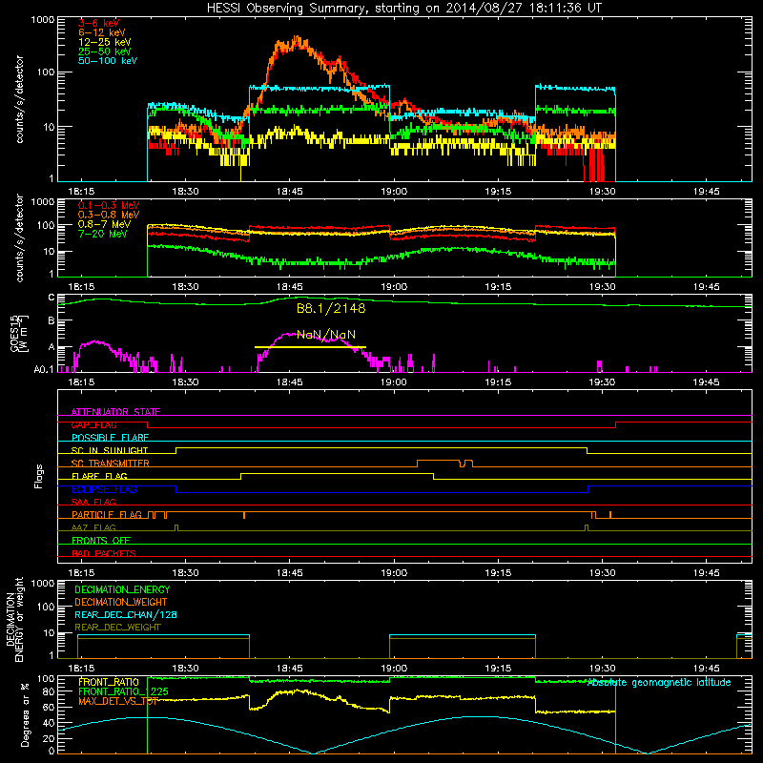This screenshot has height=763, width=763.
Task: Select the SC_IN_SUNLIGHT flag label
Action: [x=110, y=450]
